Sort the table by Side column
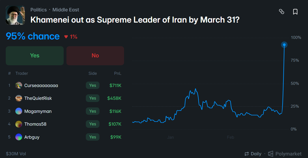308x158 pixels. tap(93, 73)
